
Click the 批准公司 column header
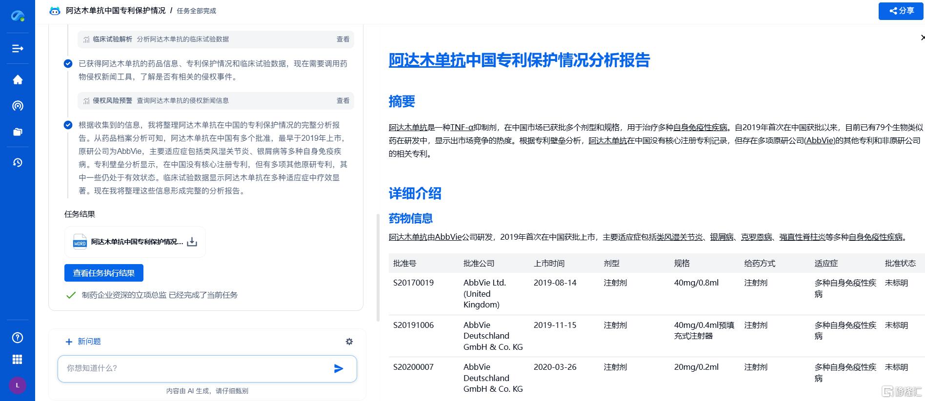point(479,264)
